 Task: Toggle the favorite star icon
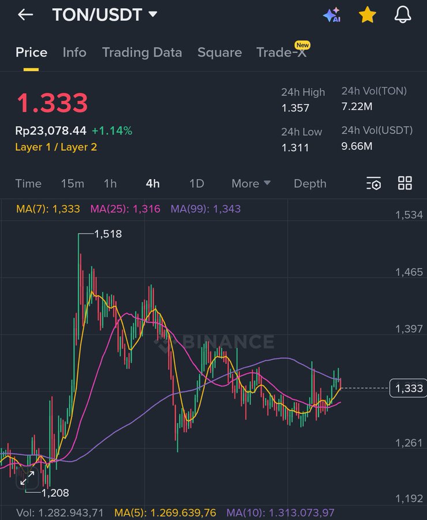[368, 15]
